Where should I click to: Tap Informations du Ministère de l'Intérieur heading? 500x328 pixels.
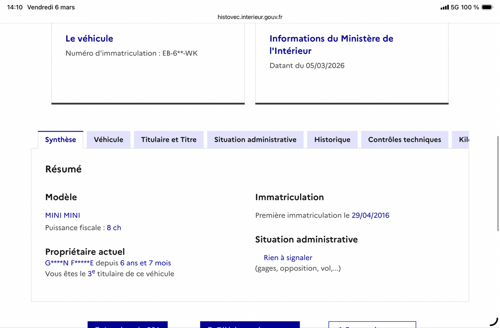pyautogui.click(x=331, y=45)
